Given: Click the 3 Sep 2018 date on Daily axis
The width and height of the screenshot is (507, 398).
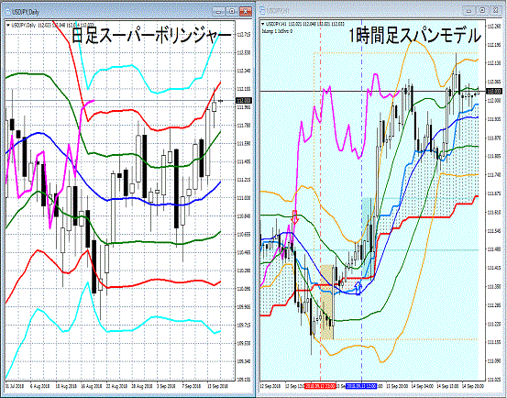Looking at the screenshot, I should [x=167, y=386].
